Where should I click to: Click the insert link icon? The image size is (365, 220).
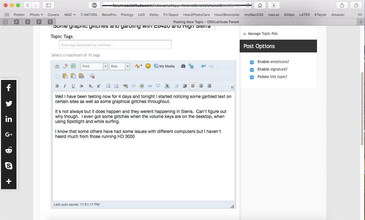(125, 86)
